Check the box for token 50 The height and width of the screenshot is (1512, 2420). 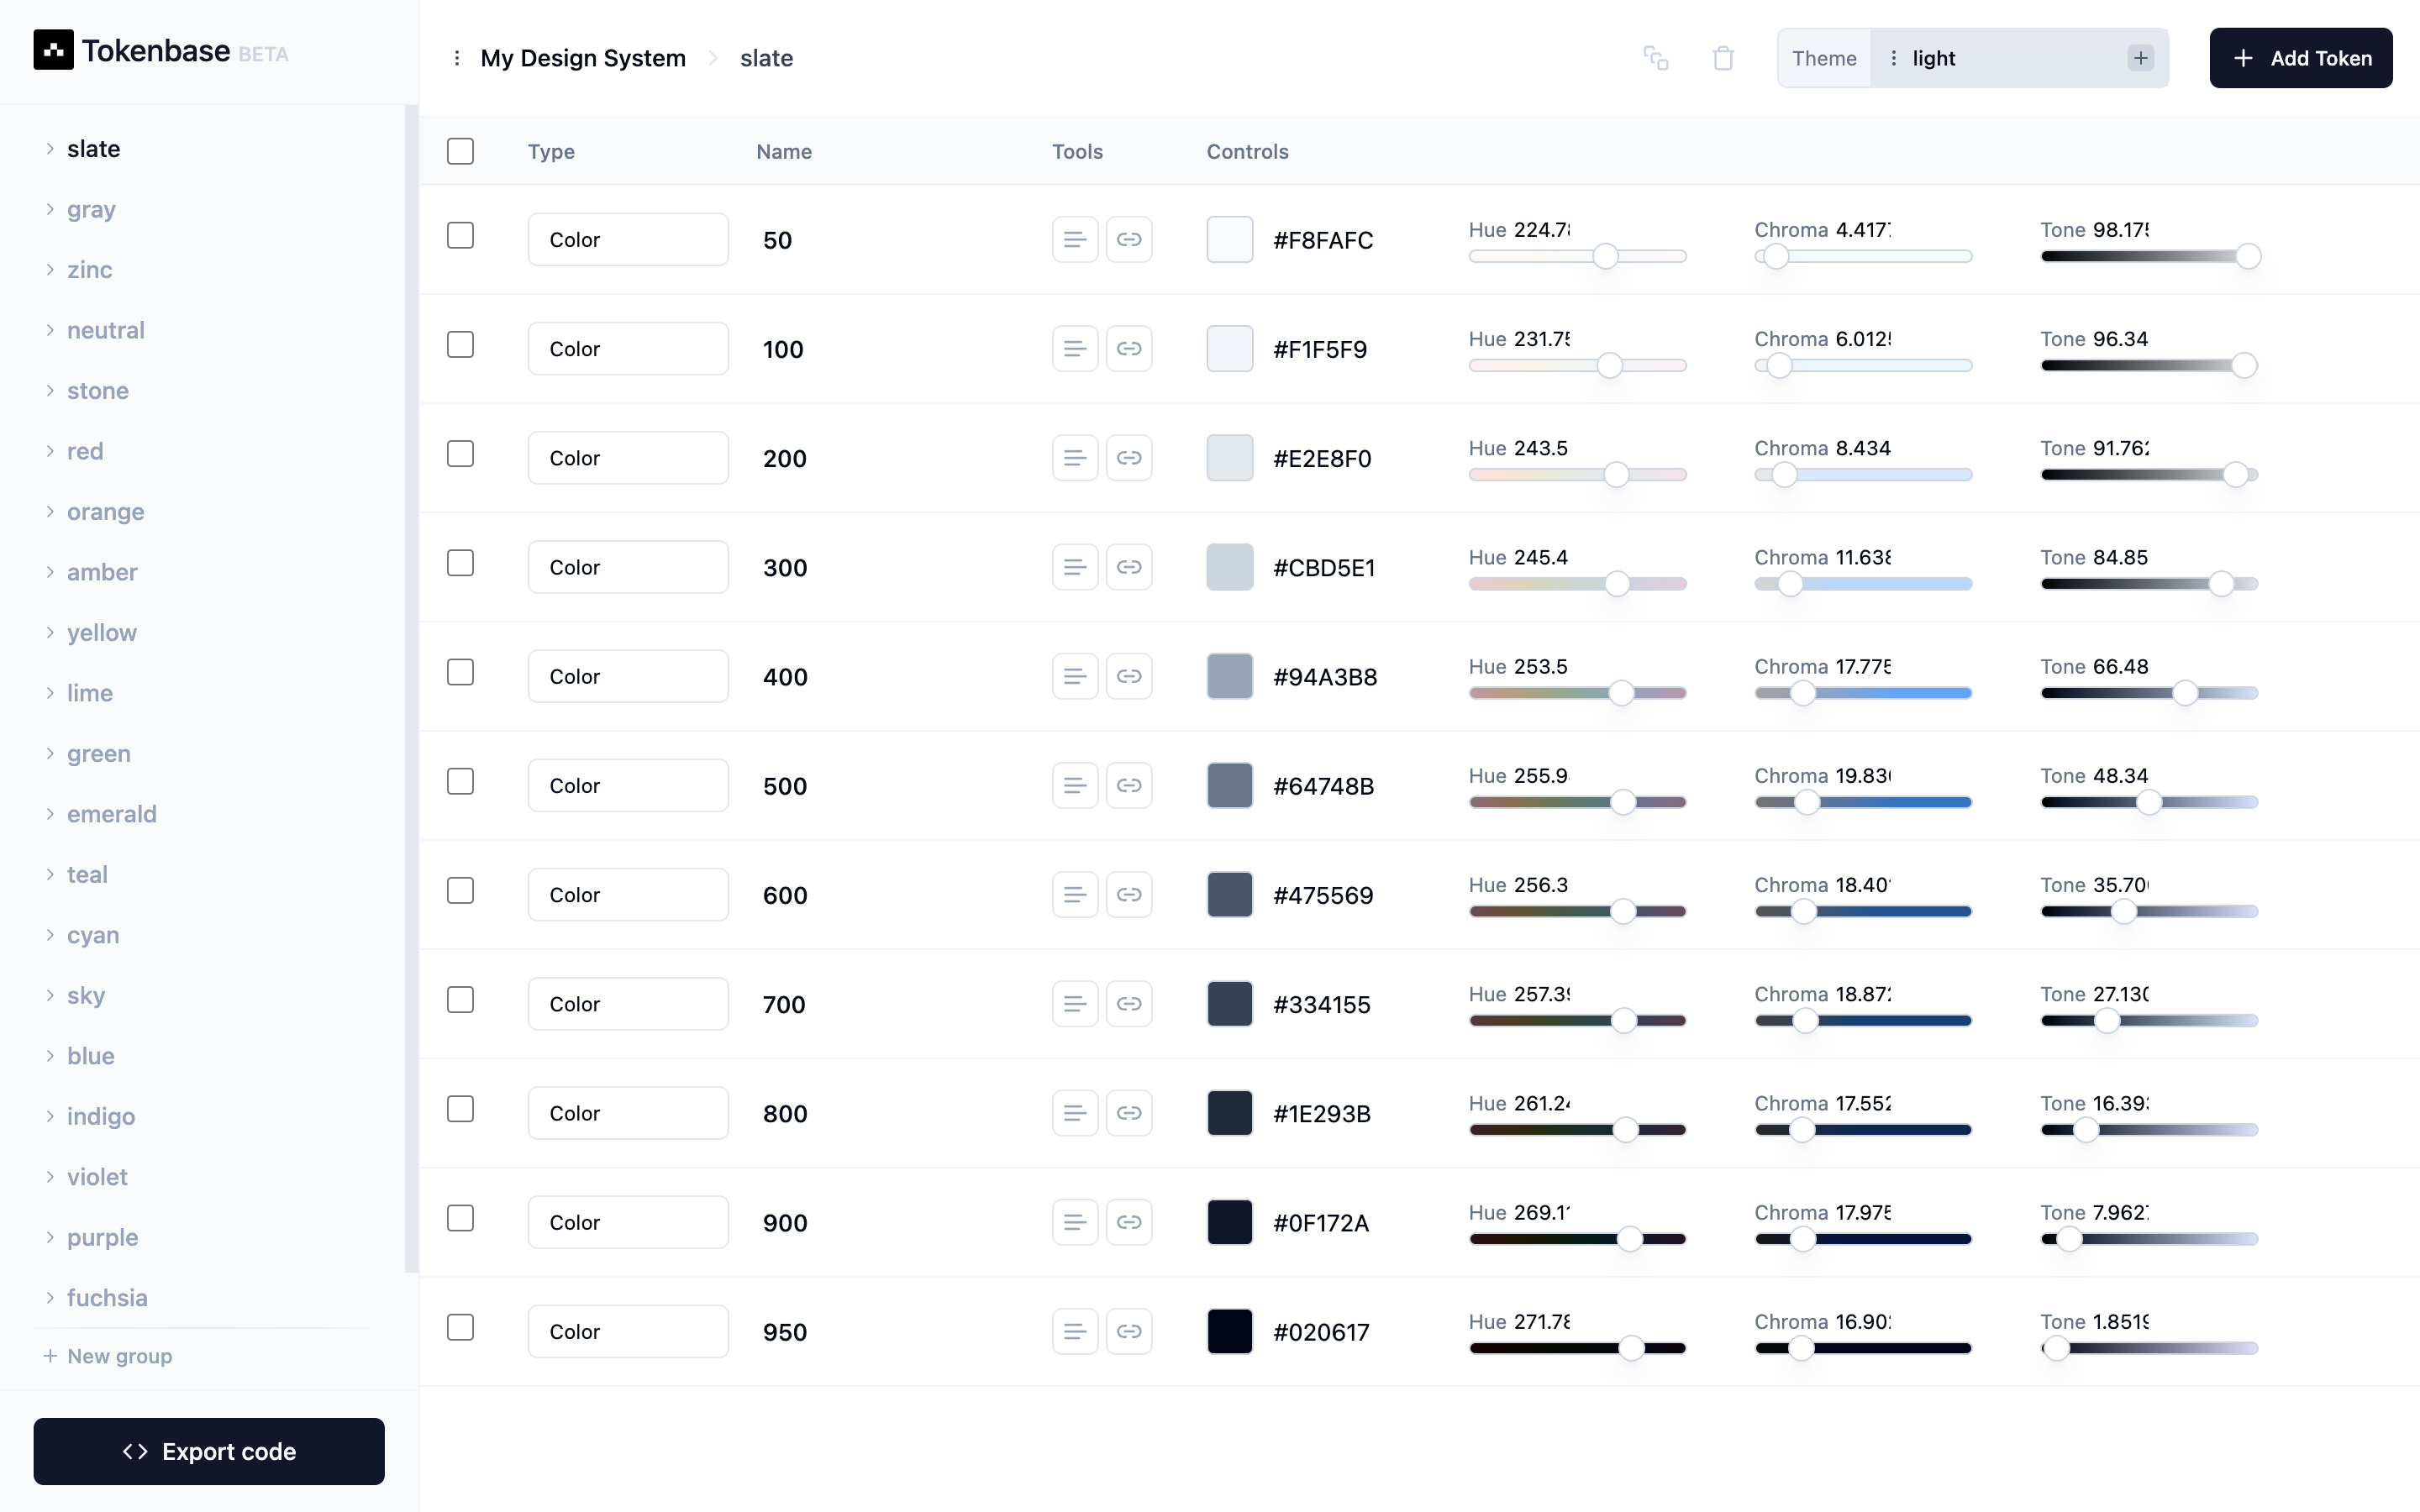[460, 235]
